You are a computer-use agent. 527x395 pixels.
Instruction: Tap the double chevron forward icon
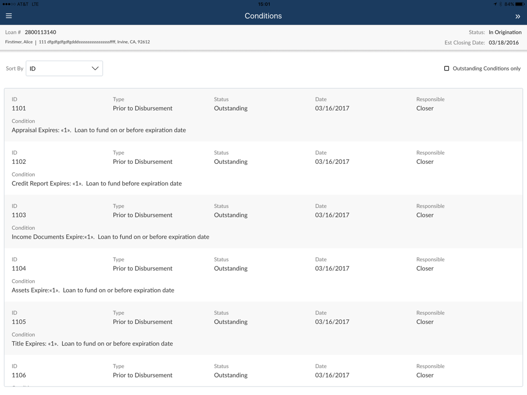coord(517,16)
